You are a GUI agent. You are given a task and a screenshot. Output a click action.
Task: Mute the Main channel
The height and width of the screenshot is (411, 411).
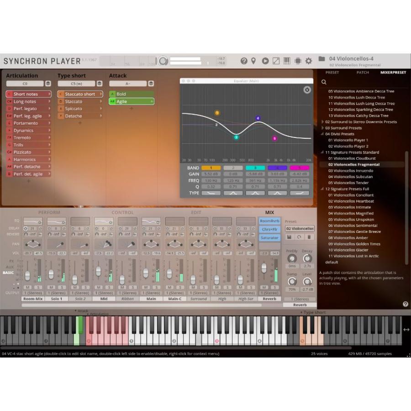pyautogui.click(x=146, y=287)
